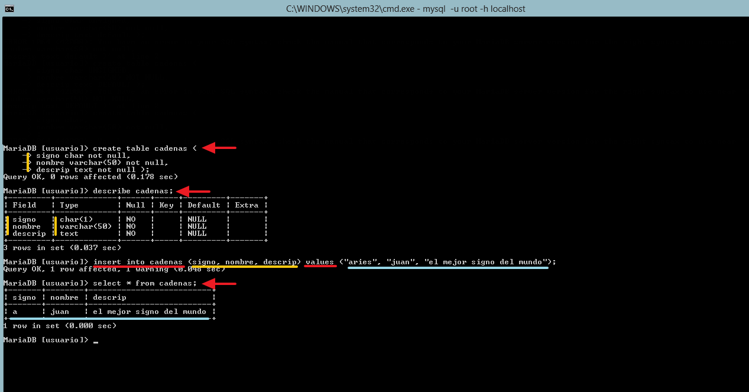
Task: Click the red arrow beside select * from cadenas
Action: pos(219,283)
